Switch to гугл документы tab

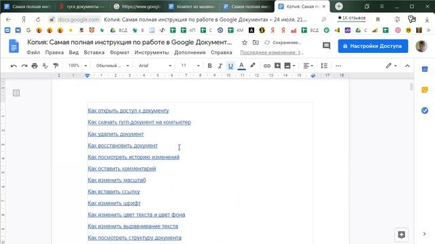click(82, 6)
